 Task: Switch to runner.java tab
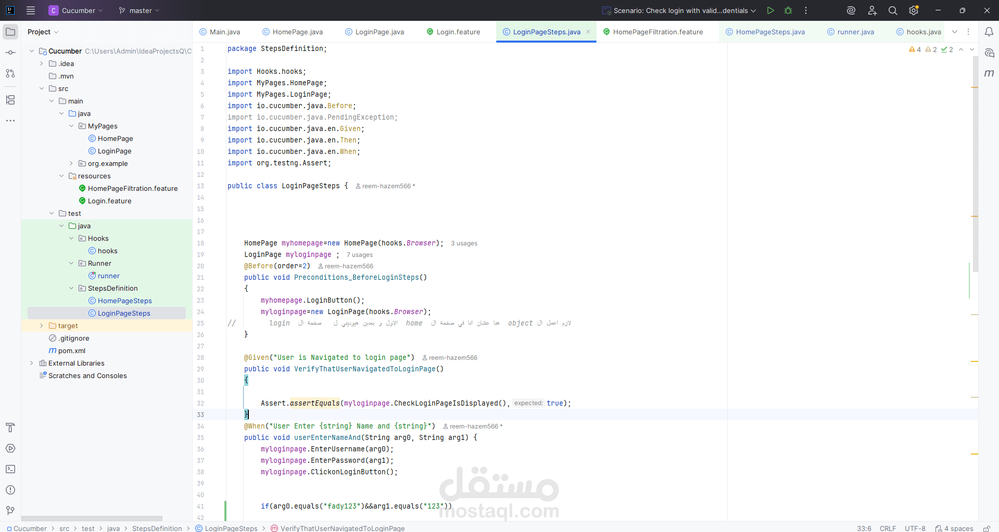pyautogui.click(x=851, y=32)
